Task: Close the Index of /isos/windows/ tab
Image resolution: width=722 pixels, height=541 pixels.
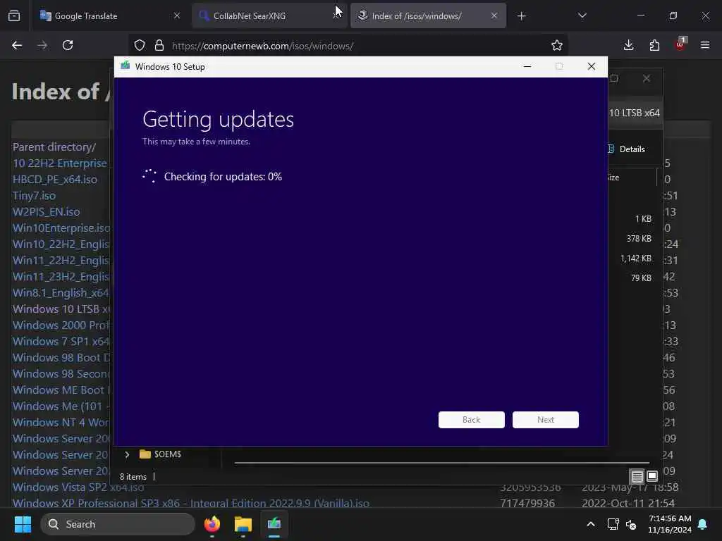Action: click(494, 15)
